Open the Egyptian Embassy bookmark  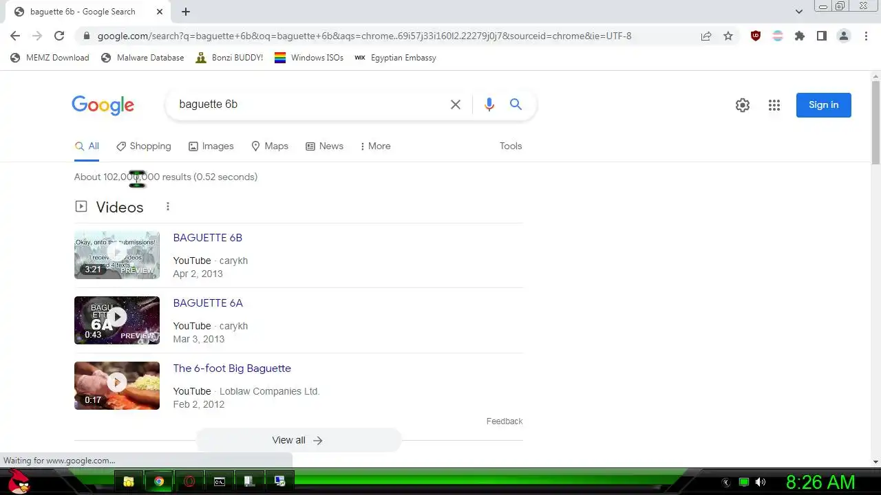point(395,58)
